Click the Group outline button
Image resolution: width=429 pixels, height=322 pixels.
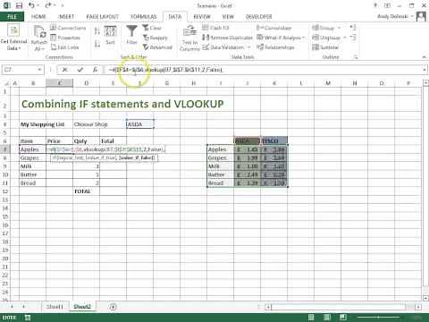pyautogui.click(x=324, y=28)
